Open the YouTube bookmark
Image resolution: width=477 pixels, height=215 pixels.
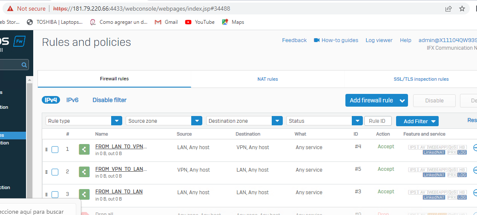click(x=200, y=22)
